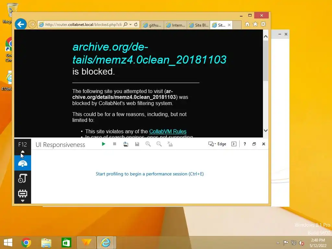Open the Edge document mode dropdown
This screenshot has width=332, height=249.
coord(217,144)
